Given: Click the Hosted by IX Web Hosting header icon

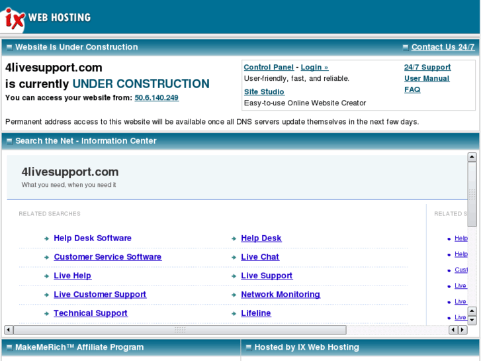Looking at the screenshot, I should pos(249,348).
